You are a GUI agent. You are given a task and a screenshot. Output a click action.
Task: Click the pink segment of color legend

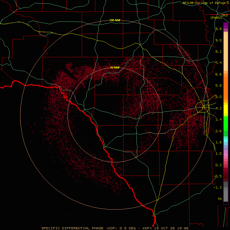[226, 155]
